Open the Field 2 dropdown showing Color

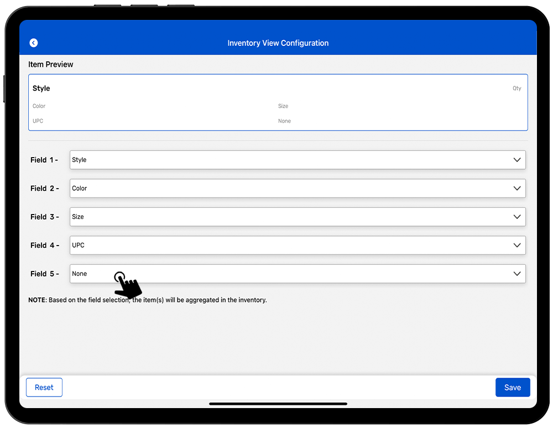pyautogui.click(x=297, y=189)
